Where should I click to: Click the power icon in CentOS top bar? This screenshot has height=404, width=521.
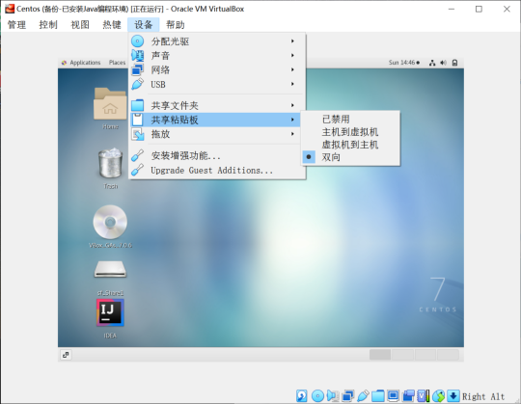[454, 63]
